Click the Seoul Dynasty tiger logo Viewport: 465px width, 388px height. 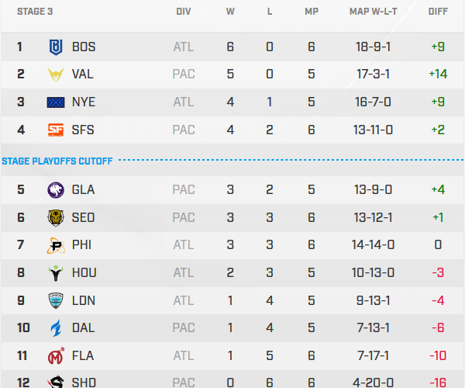click(x=57, y=217)
